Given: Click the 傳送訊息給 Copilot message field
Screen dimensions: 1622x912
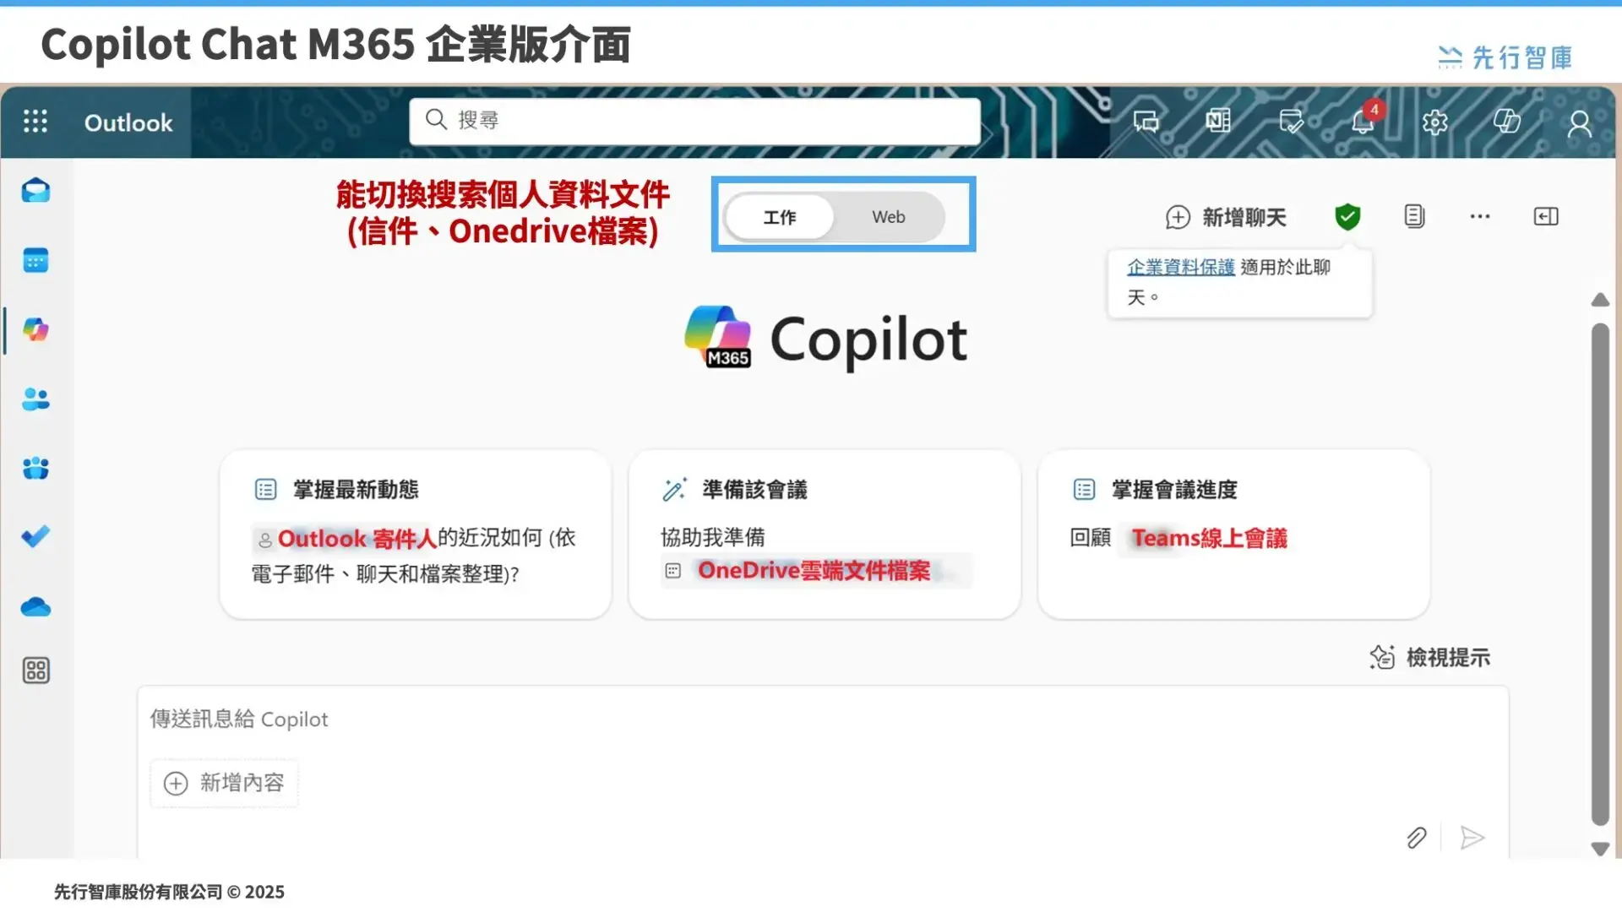Looking at the screenshot, I should tap(822, 719).
